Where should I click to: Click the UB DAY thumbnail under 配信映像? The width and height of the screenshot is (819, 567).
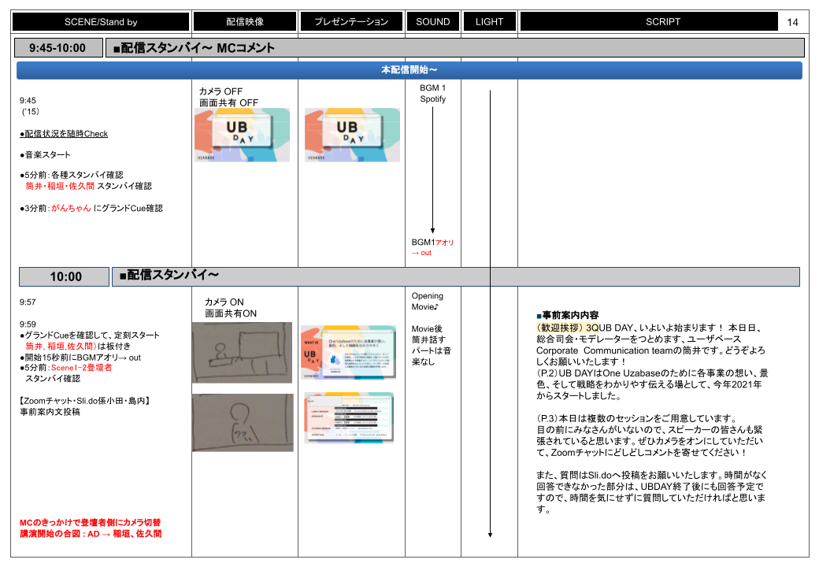[x=242, y=135]
